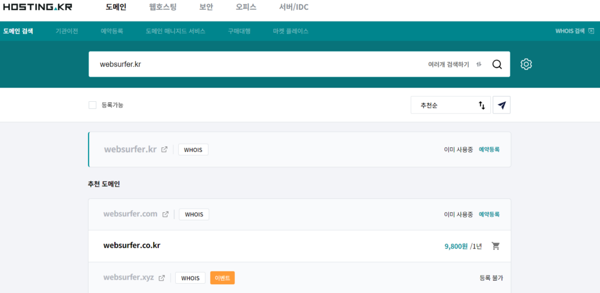Add websurfer.co.kr to cart icon
Image resolution: width=600 pixels, height=293 pixels.
[x=496, y=246]
